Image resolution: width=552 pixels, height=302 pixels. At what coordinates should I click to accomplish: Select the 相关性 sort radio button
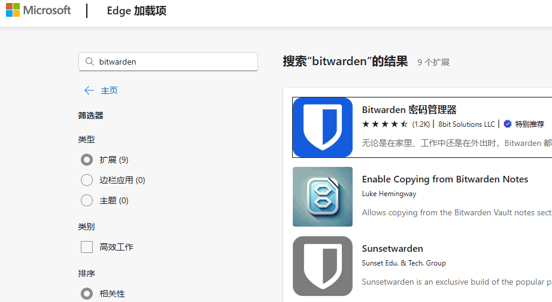pos(87,293)
